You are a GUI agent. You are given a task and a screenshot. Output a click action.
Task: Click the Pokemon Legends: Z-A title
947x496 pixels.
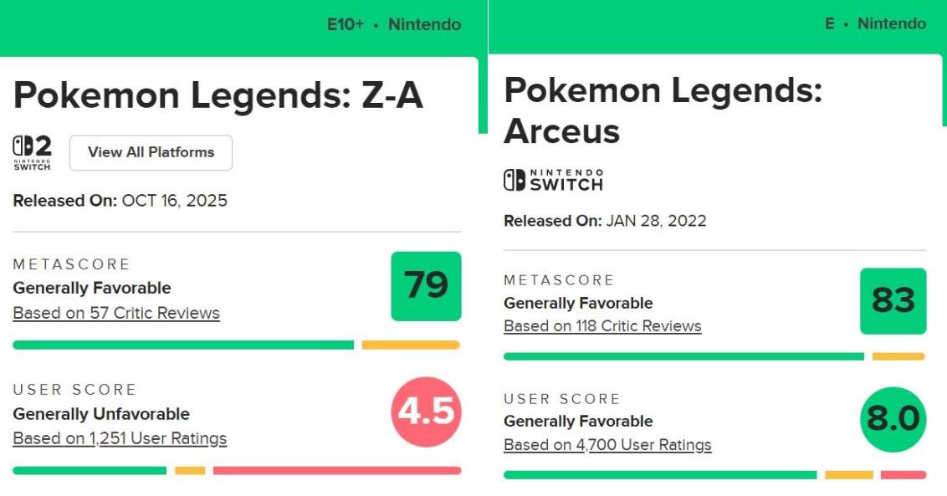point(218,96)
